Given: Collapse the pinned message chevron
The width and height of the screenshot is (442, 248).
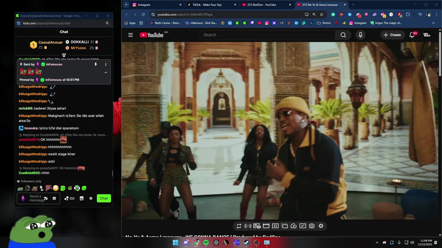Looking at the screenshot, I should [x=106, y=73].
